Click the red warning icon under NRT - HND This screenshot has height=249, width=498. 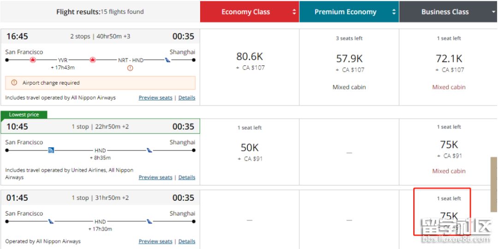[x=130, y=68]
